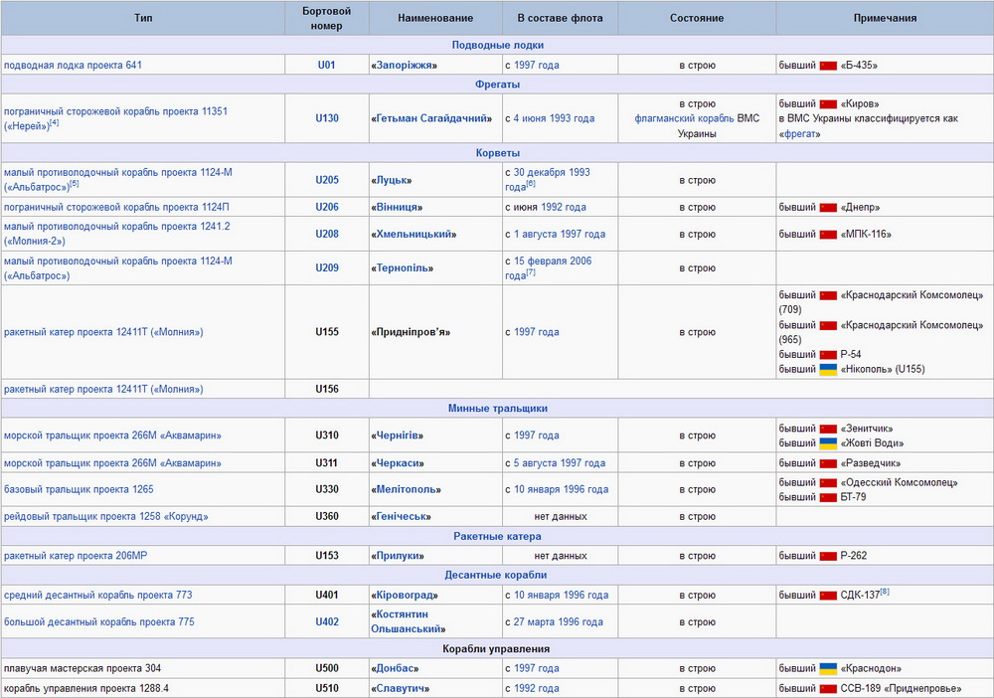This screenshot has height=698, width=994.
Task: Open the «Ракетные катера» section link
Action: (498, 536)
